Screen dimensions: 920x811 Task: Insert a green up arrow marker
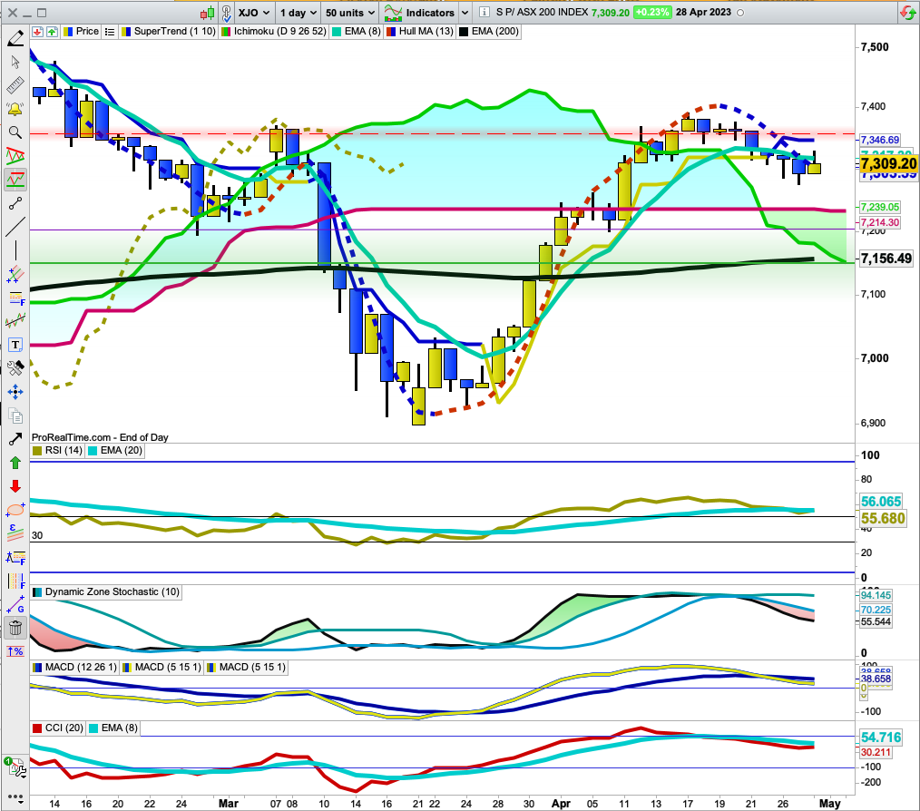pos(15,463)
